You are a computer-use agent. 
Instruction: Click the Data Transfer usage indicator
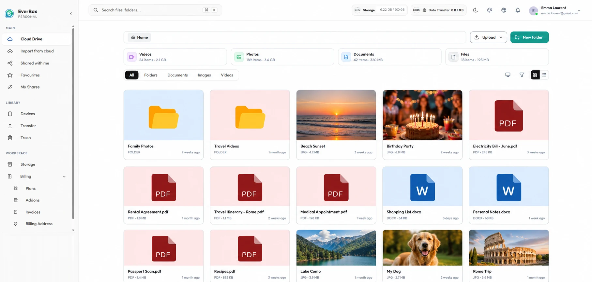pyautogui.click(x=438, y=10)
